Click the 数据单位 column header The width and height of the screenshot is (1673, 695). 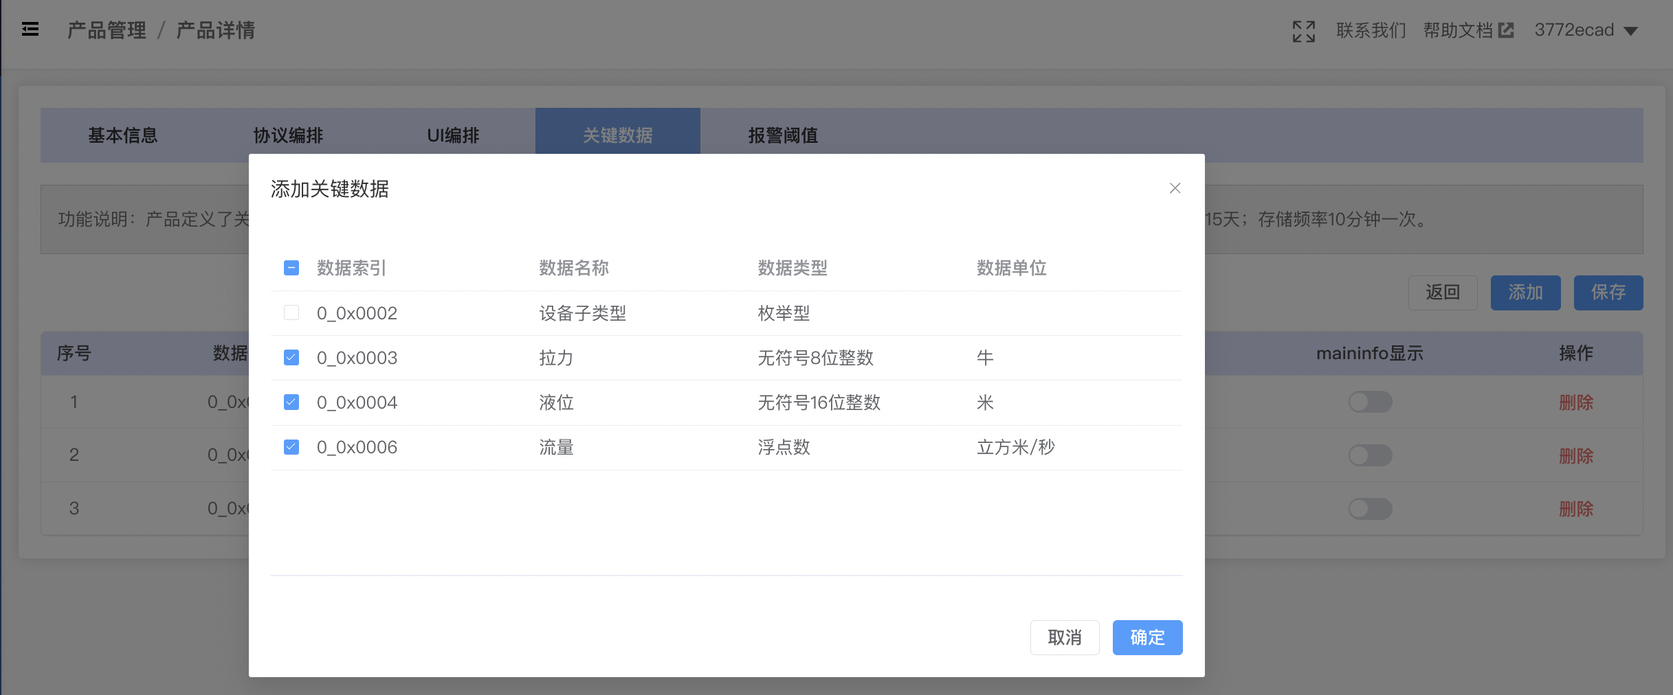(1012, 268)
